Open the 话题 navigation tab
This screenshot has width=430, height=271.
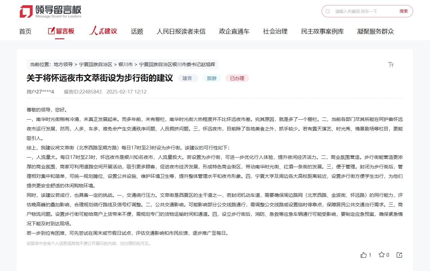click(137, 32)
